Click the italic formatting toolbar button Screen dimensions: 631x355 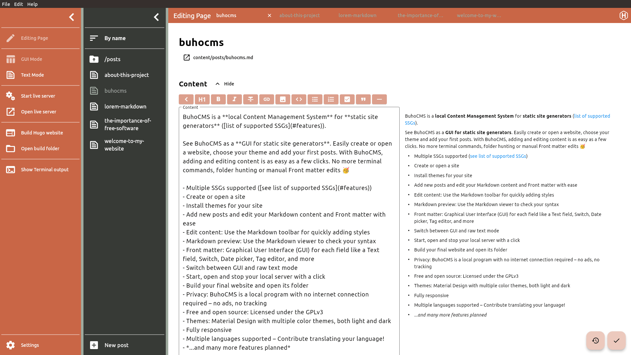234,99
